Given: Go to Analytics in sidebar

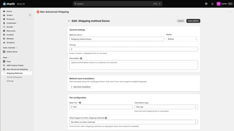Looking at the screenshot, I should pos(11,43).
